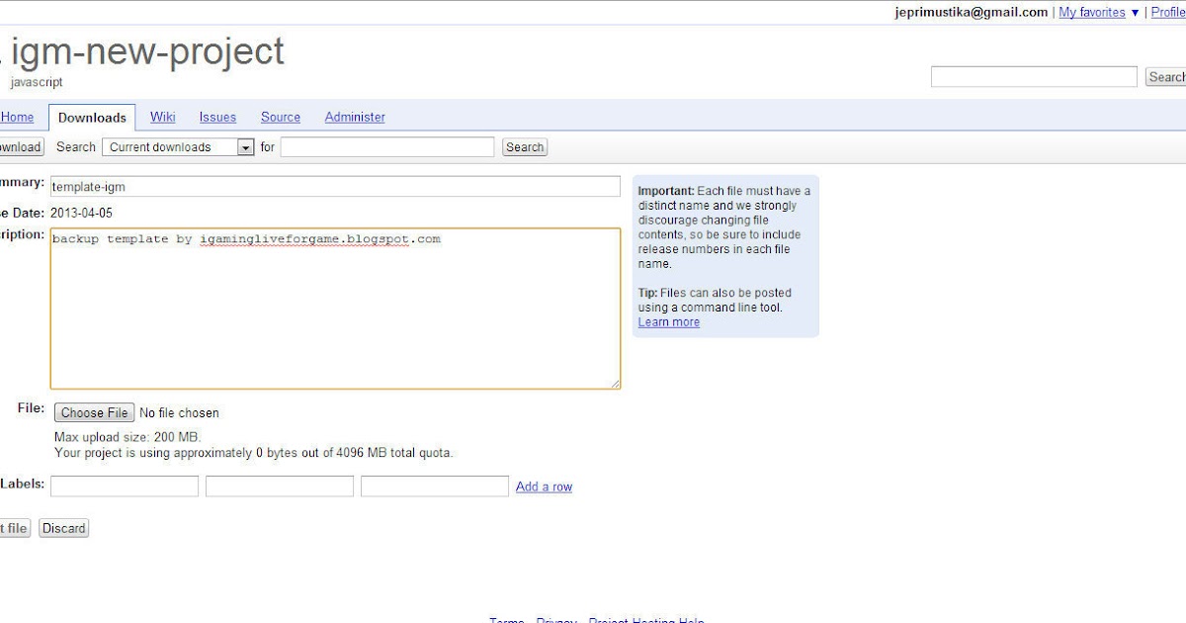
Task: Open the Issues tab
Action: click(x=217, y=117)
